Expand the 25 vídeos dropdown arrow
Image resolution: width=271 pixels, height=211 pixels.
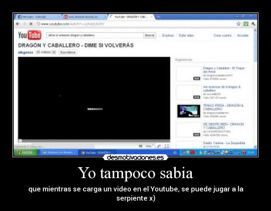(54, 52)
